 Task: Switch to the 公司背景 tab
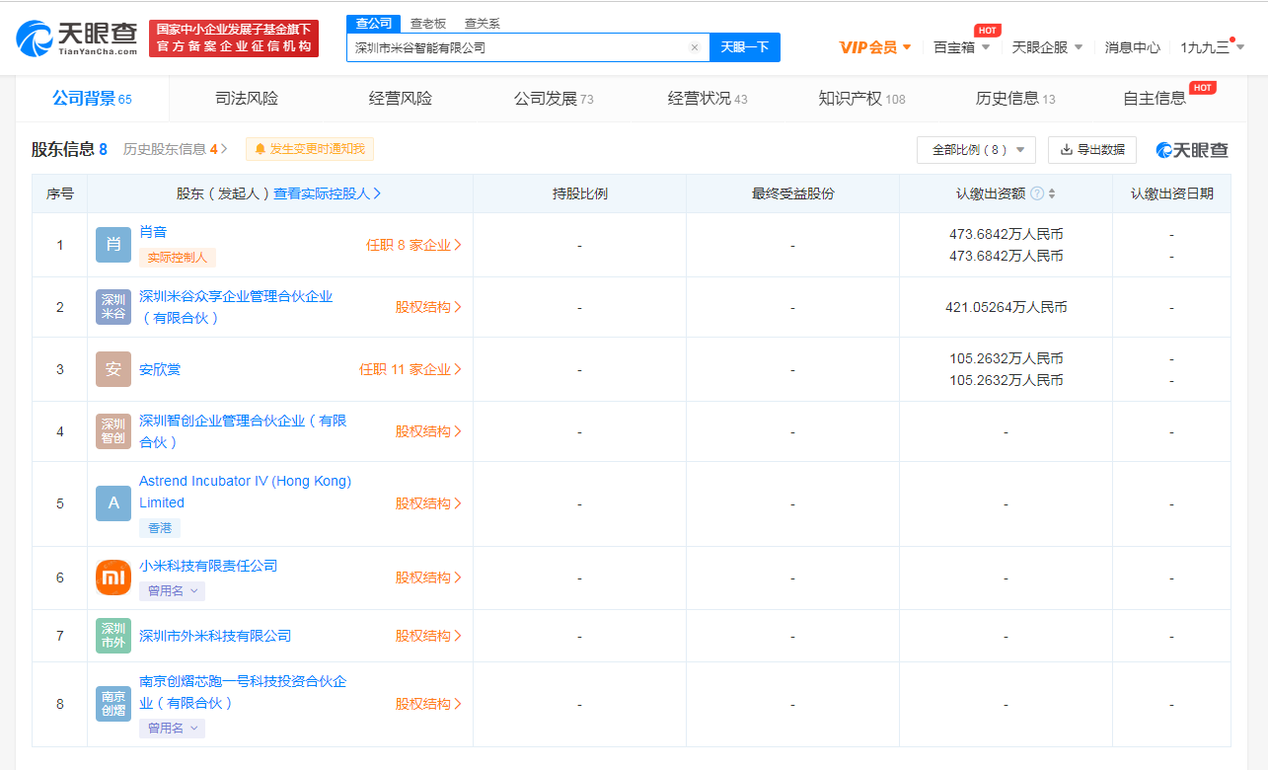click(x=92, y=99)
